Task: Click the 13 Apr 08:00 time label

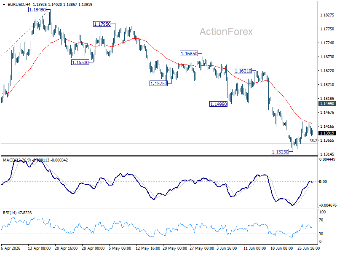Action: [39, 248]
